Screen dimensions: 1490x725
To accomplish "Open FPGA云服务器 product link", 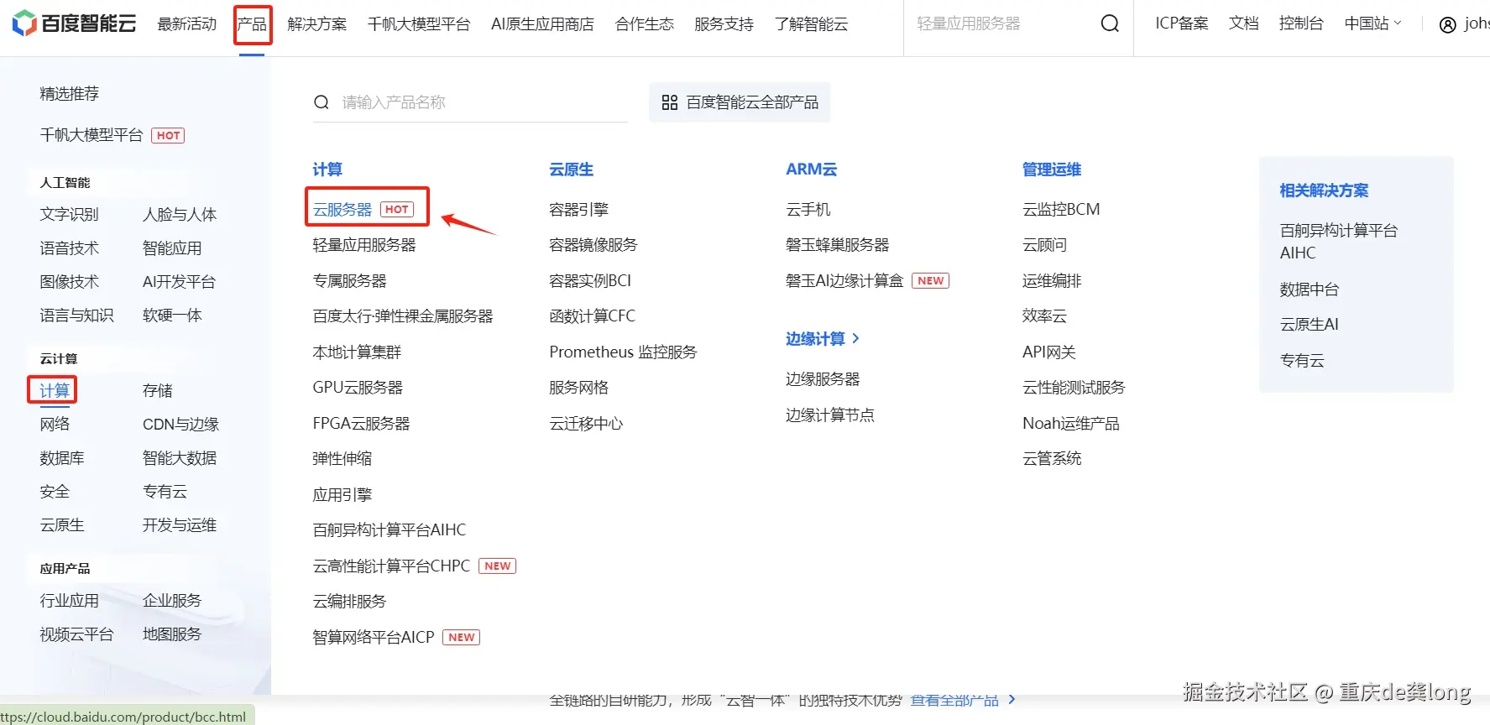I will click(361, 424).
